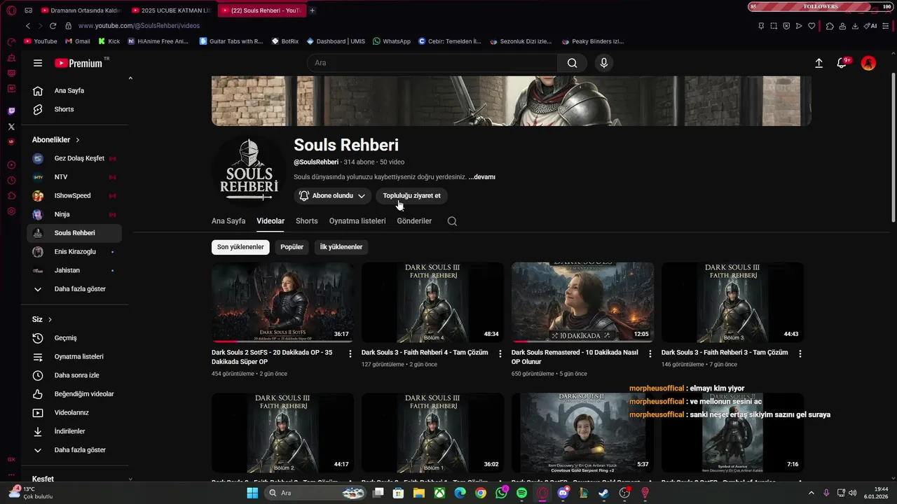
Task: Click the Windows Start button
Action: point(252,493)
